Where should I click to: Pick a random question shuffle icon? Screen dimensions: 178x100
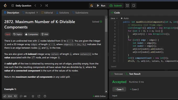pos(46,5)
